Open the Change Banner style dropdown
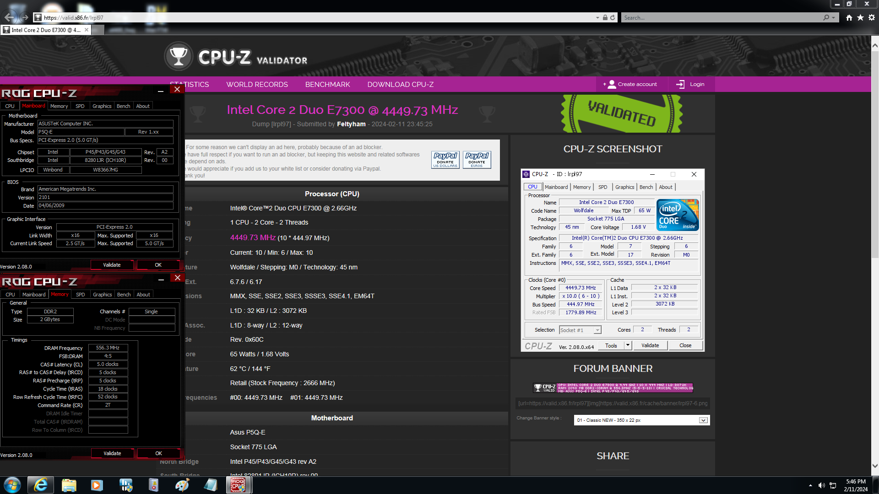 [x=703, y=420]
